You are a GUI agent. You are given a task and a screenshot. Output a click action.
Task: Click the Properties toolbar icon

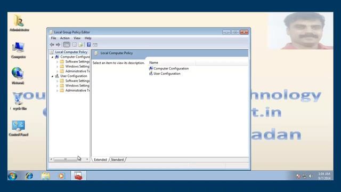(75, 45)
